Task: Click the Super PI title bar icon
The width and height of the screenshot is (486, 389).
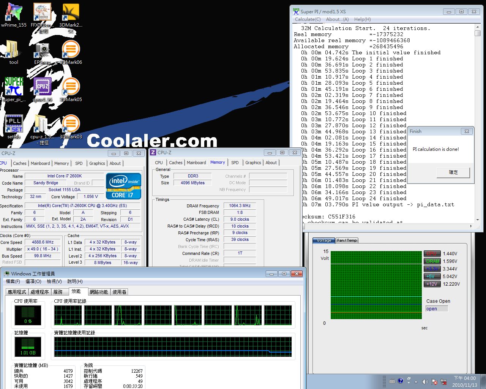Action: point(296,11)
